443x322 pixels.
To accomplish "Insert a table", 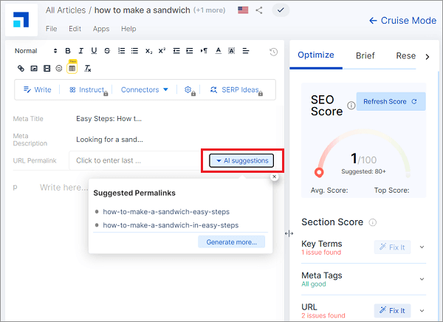I will click(x=72, y=68).
